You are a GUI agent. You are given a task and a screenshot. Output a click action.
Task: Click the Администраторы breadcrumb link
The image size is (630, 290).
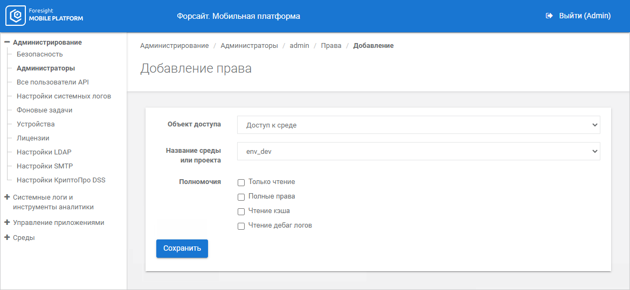249,46
